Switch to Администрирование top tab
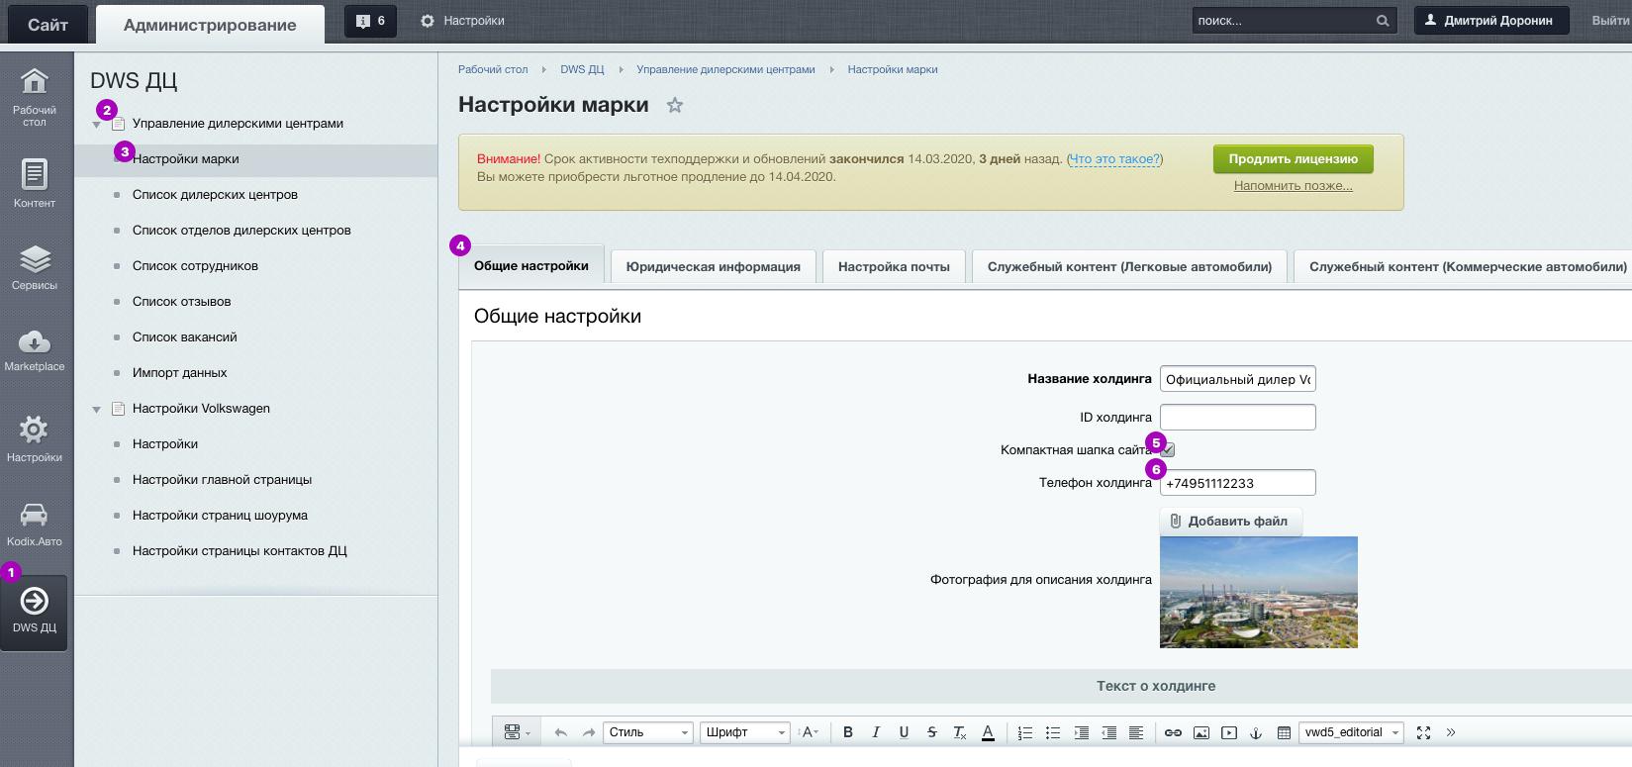Screen dimensions: 1632x767 pos(210,25)
